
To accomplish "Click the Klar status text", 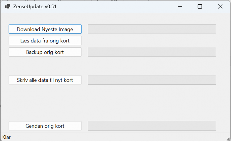I will 7,137.
